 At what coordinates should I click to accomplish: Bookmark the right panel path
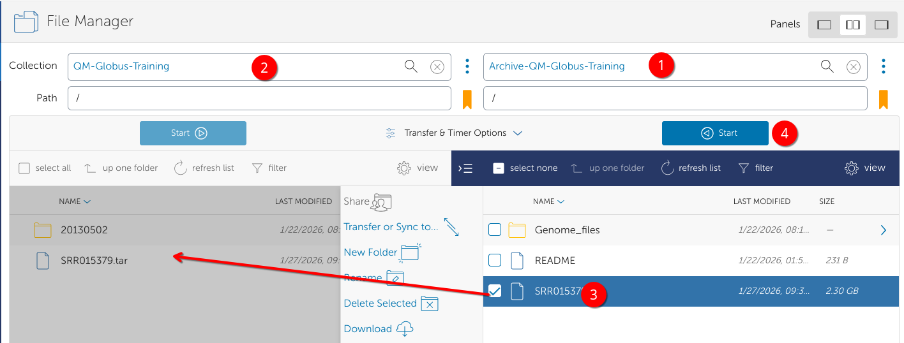[x=884, y=99]
